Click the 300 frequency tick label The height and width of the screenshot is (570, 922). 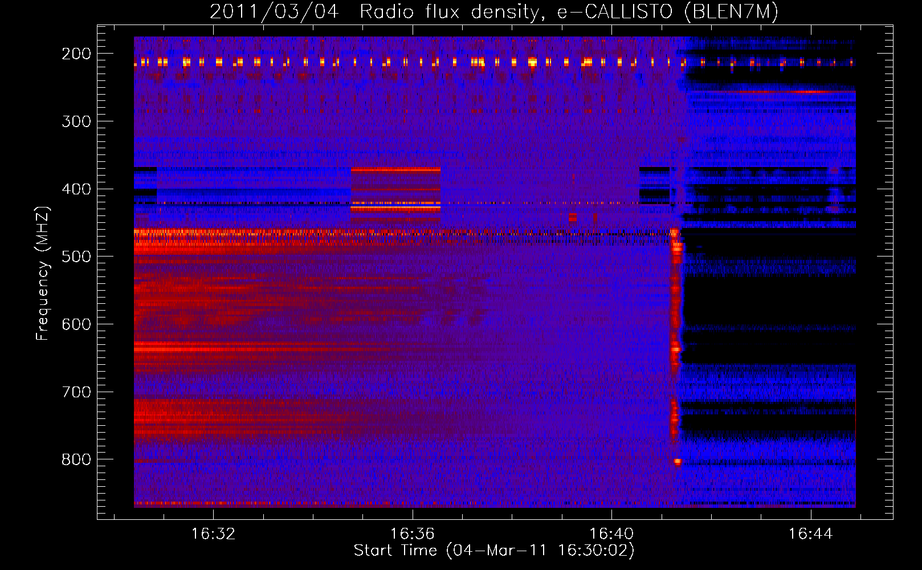pos(76,121)
